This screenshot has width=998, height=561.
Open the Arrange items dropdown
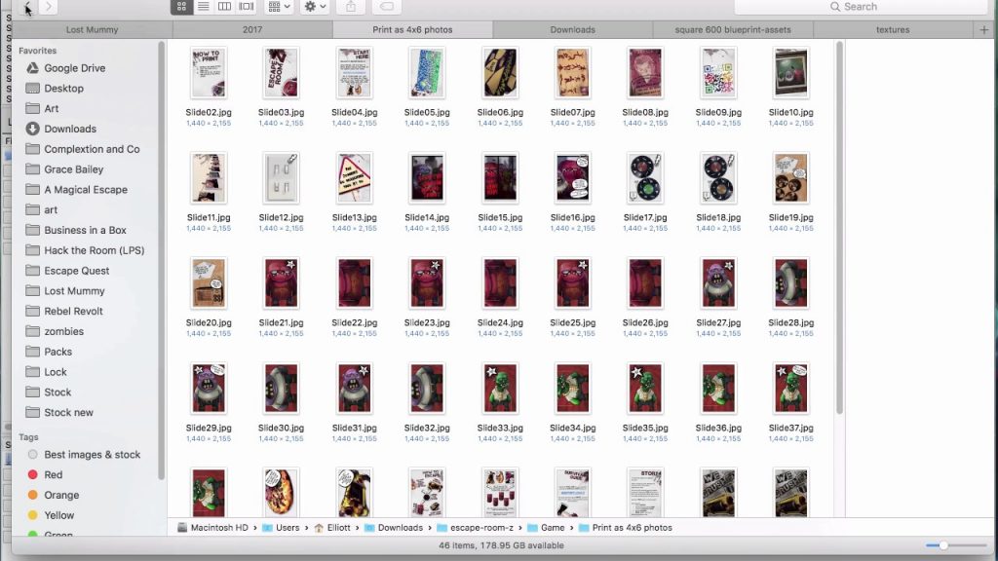pyautogui.click(x=279, y=7)
